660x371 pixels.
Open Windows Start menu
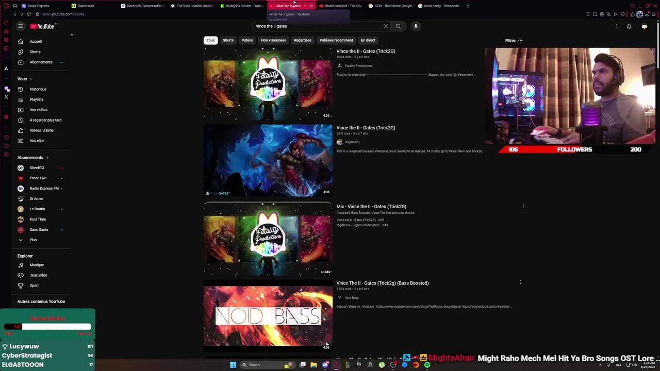[233, 365]
